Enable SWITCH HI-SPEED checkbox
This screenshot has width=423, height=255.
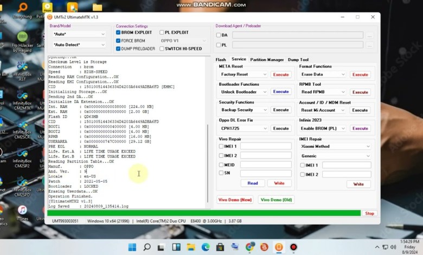tap(162, 49)
